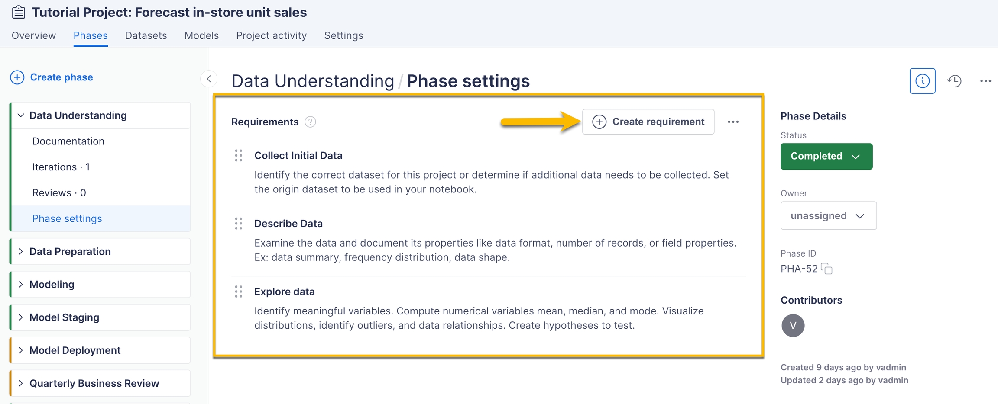Image resolution: width=998 pixels, height=404 pixels.
Task: Open the Completed status dropdown
Action: point(826,157)
